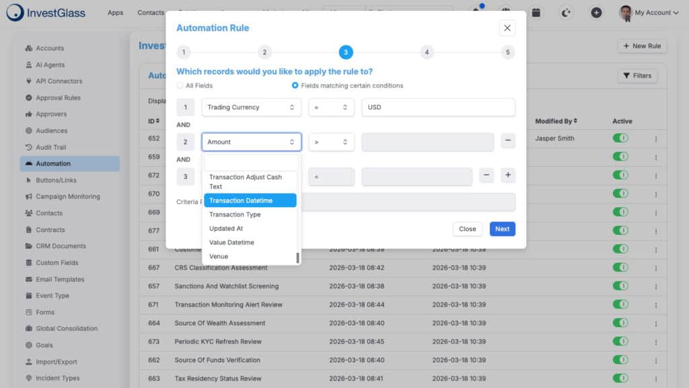Open Buttons/Links in sidebar
This screenshot has width=689, height=388.
click(51, 180)
